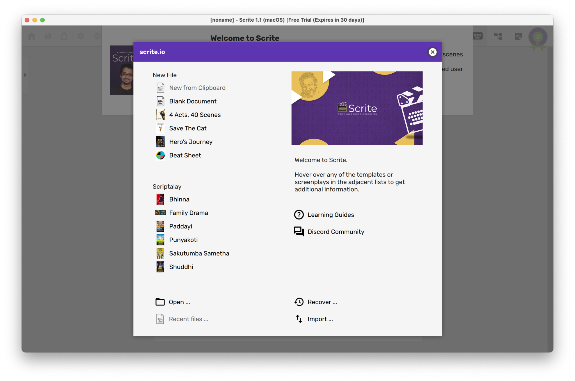Choose the Hero's Journey template
The height and width of the screenshot is (381, 575).
coord(191,142)
